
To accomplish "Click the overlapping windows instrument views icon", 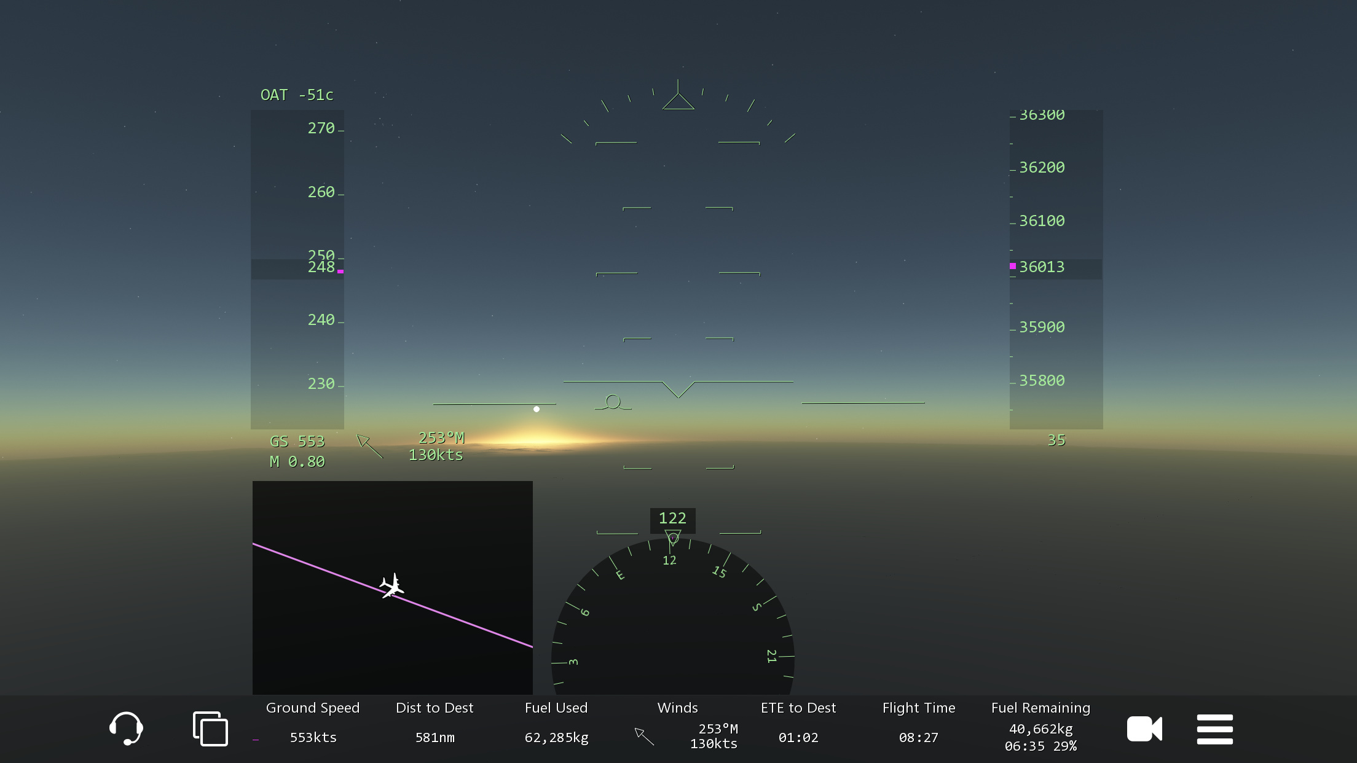I will click(210, 729).
